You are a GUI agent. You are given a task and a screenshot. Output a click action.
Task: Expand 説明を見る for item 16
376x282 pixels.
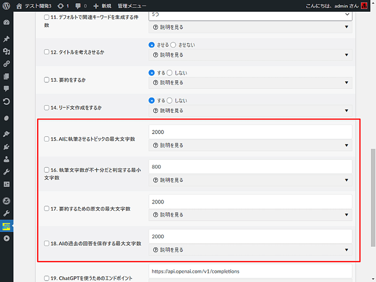pos(251,180)
